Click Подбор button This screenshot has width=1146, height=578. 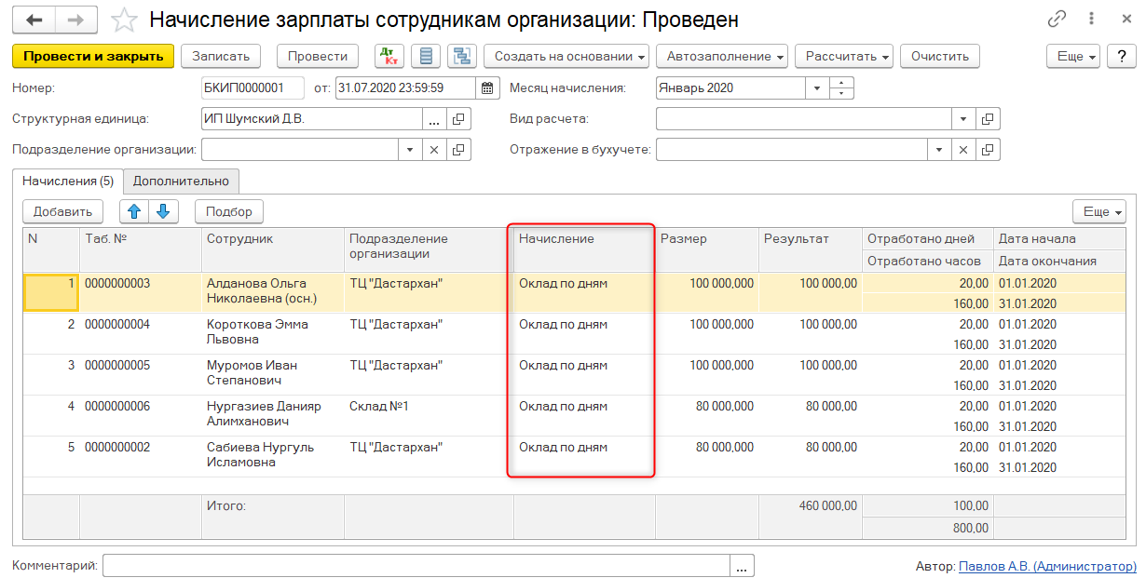click(229, 211)
